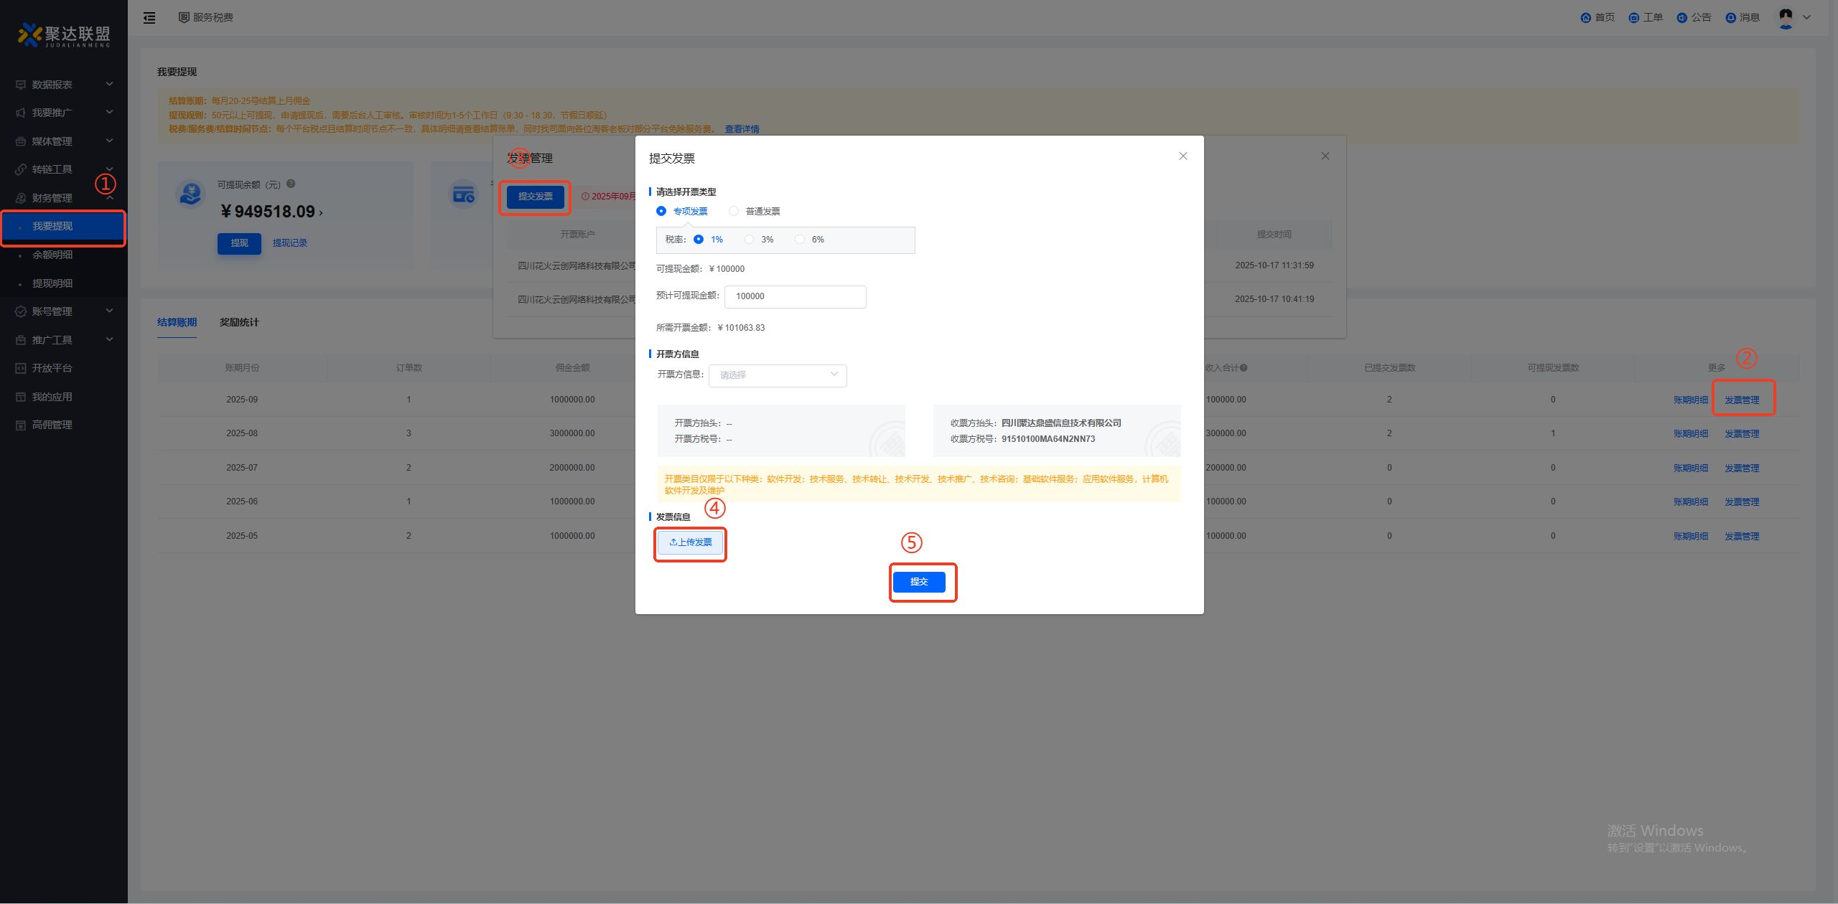Click the 上传发票 upload button

690,542
